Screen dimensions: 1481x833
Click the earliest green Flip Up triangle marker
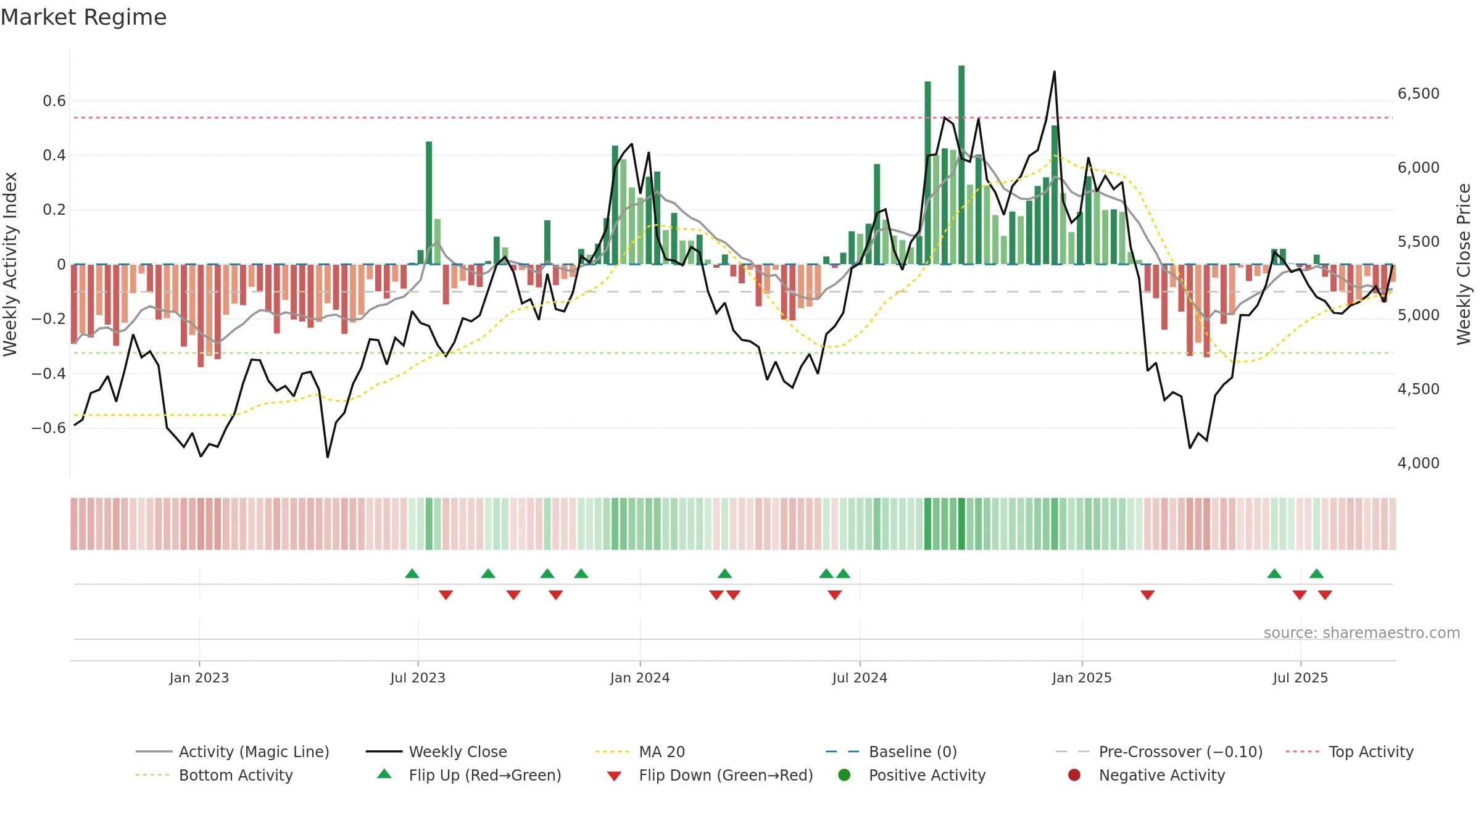coord(412,574)
